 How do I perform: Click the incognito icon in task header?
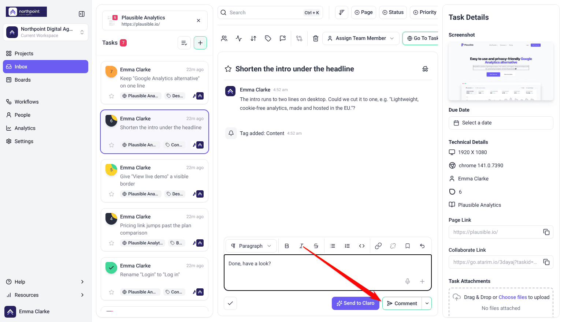(x=425, y=69)
